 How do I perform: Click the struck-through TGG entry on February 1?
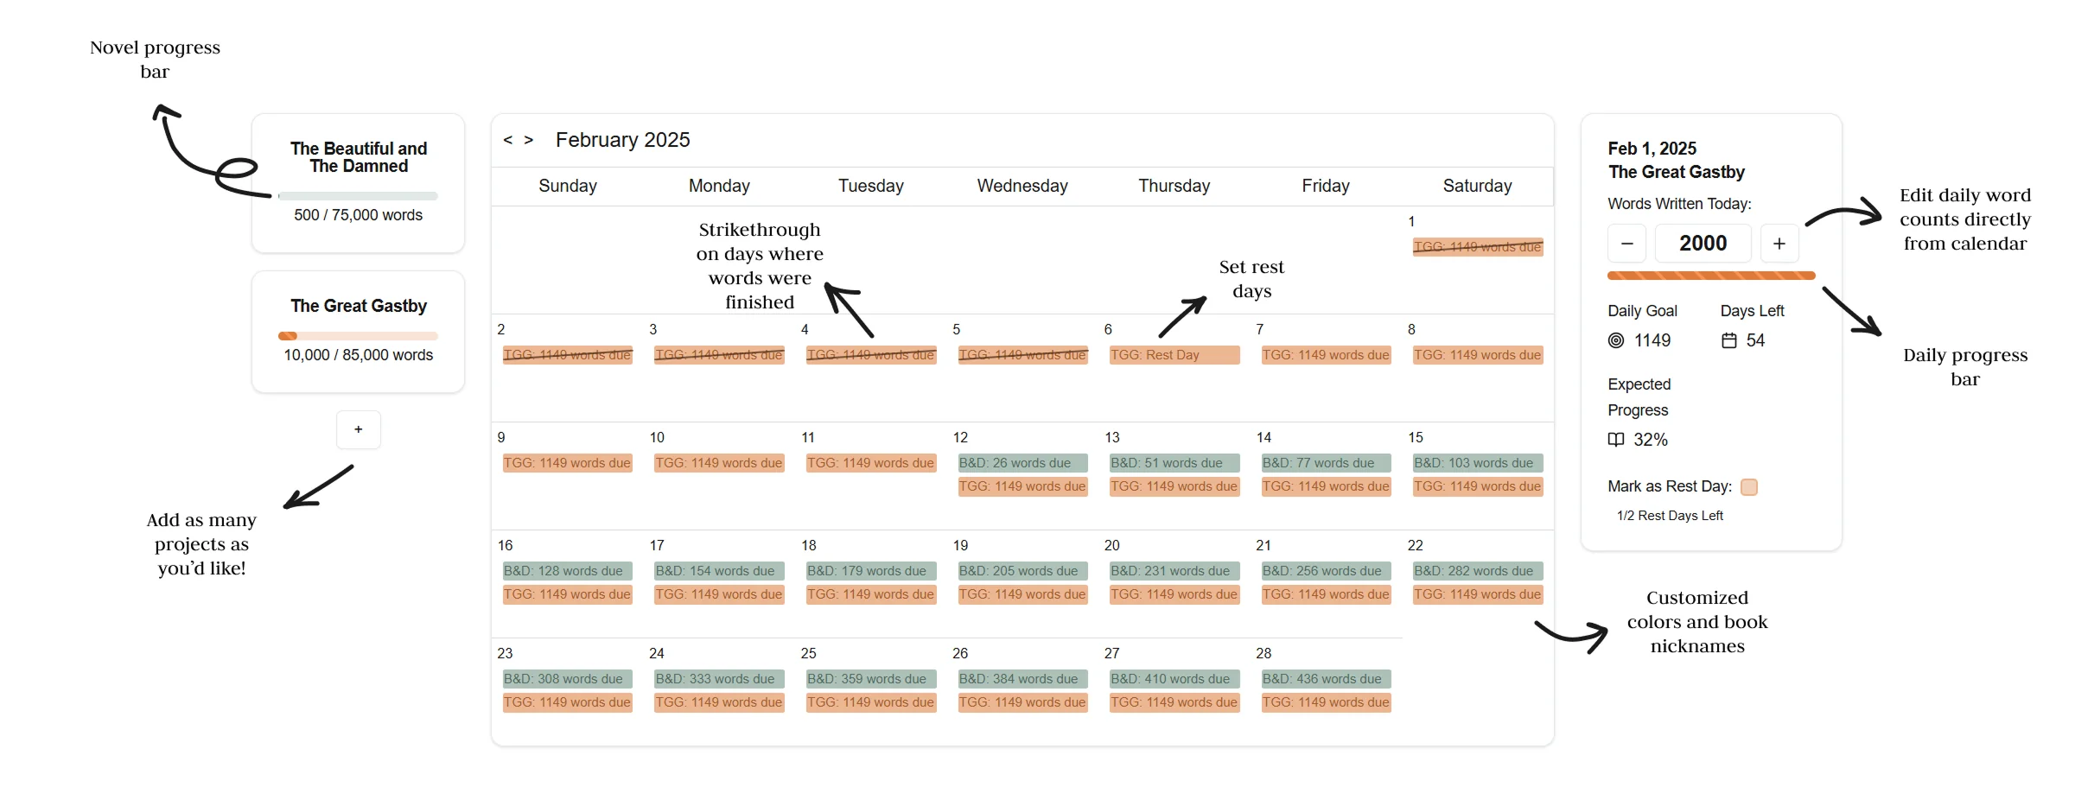pyautogui.click(x=1477, y=246)
